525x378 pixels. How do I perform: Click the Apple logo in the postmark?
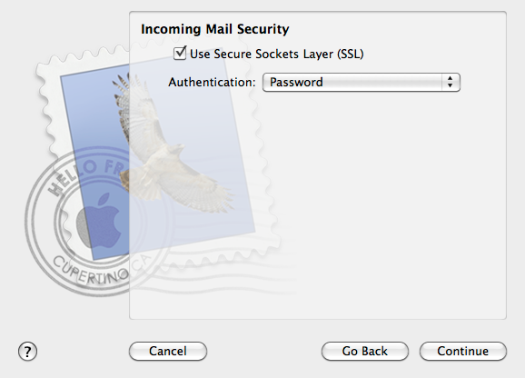100,220
